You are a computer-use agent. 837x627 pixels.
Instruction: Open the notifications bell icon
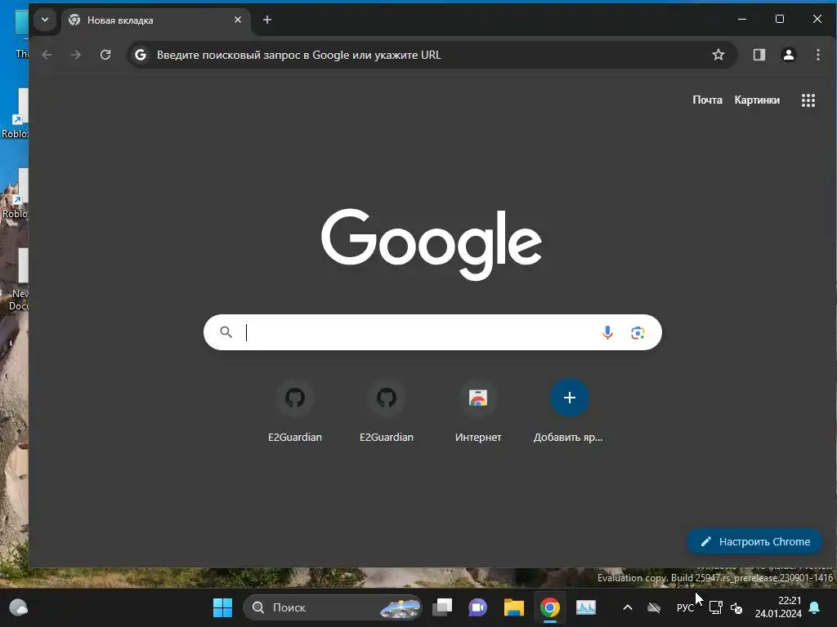[815, 607]
